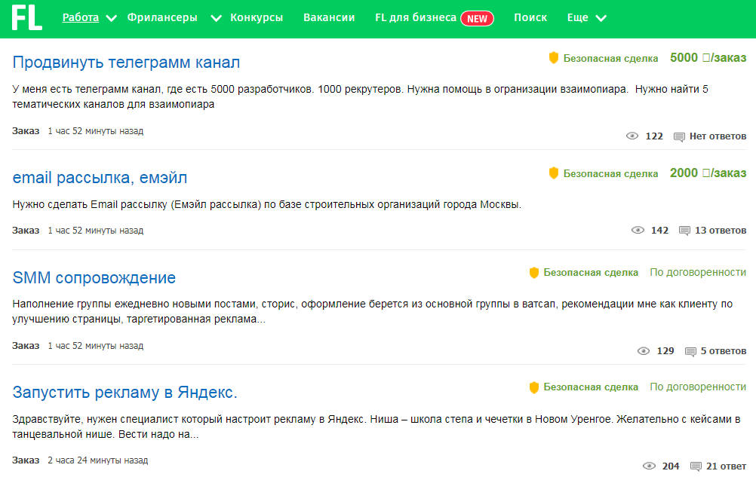Click the FL logo in the header
The image size is (756, 477).
[27, 18]
